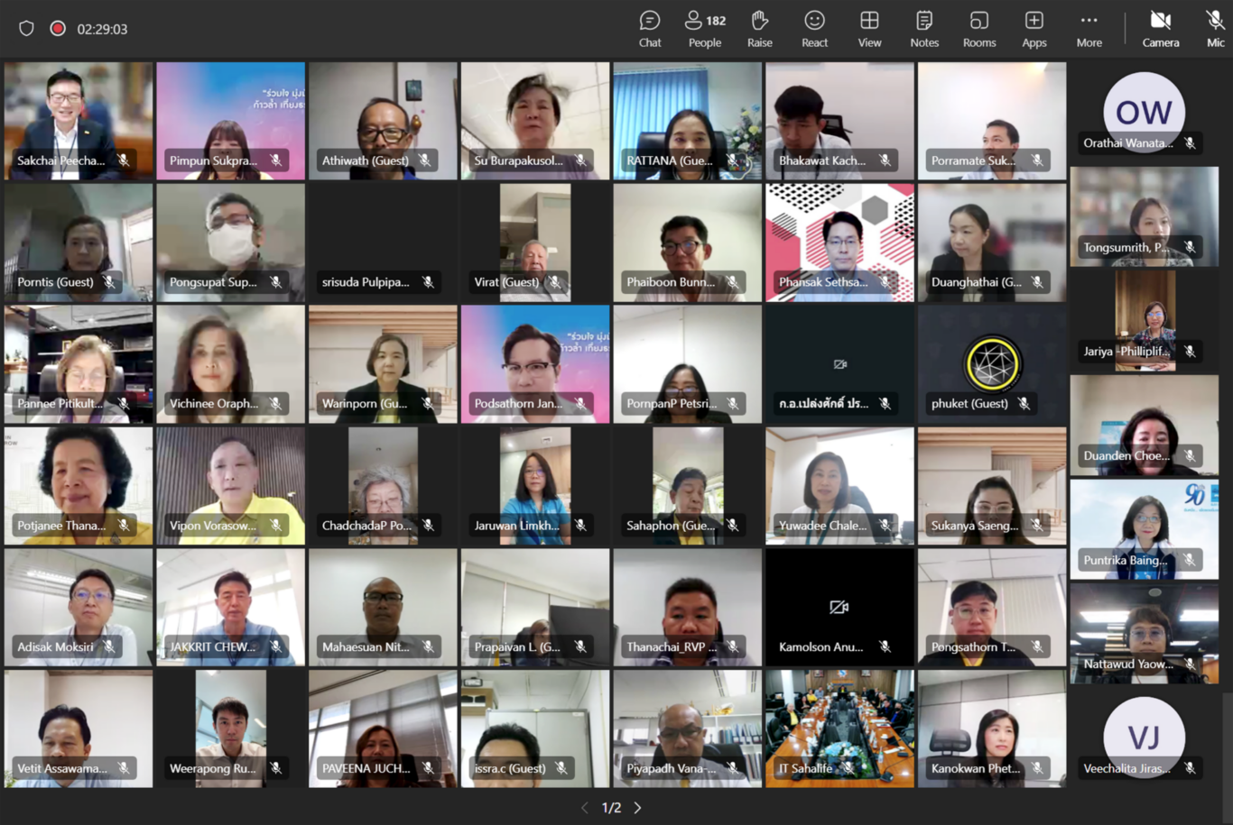
Task: Expand the More actions menu
Action: 1089,29
